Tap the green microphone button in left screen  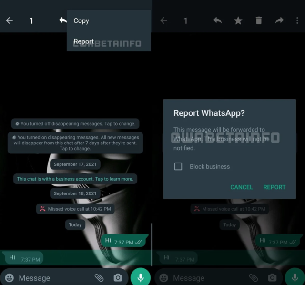(x=141, y=277)
